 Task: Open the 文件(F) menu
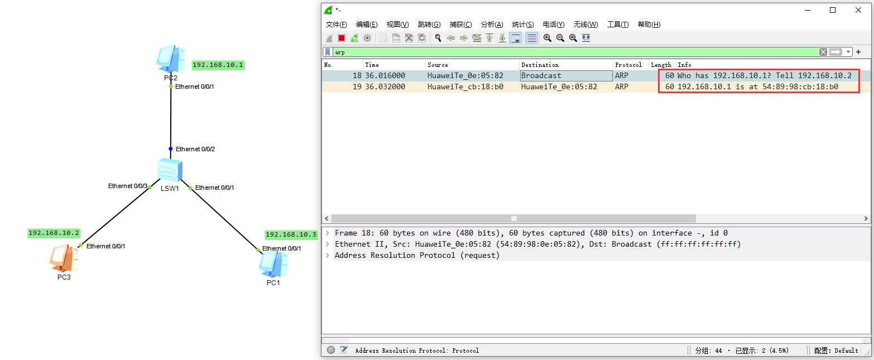[x=337, y=25]
